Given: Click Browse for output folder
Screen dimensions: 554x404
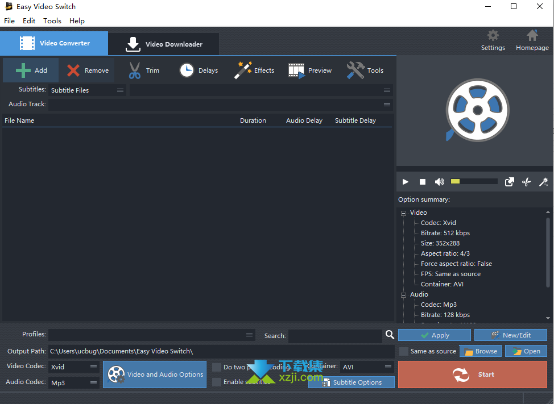Looking at the screenshot, I should pyautogui.click(x=481, y=351).
